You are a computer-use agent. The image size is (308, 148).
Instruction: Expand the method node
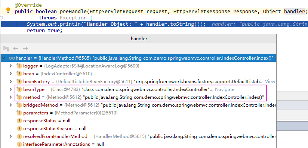point(10,97)
